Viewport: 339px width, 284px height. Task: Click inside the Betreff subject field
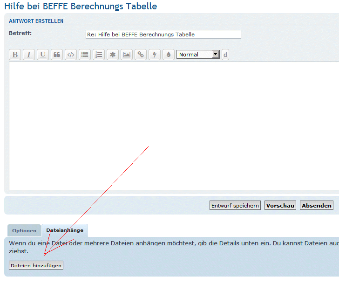coord(163,35)
